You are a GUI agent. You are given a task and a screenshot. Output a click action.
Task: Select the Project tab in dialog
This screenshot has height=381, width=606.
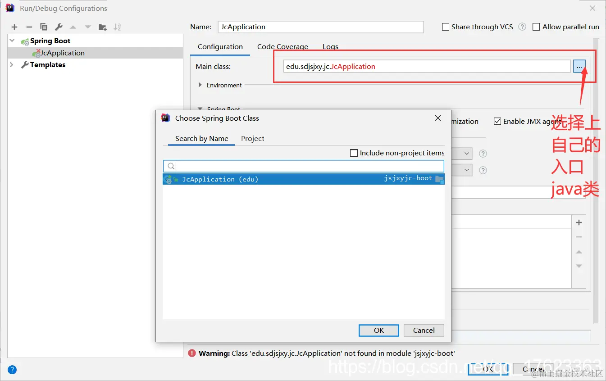(253, 139)
